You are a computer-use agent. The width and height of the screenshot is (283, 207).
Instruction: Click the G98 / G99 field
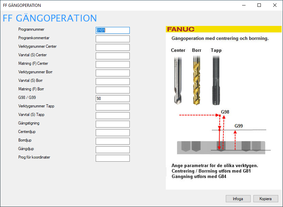[x=113, y=99]
